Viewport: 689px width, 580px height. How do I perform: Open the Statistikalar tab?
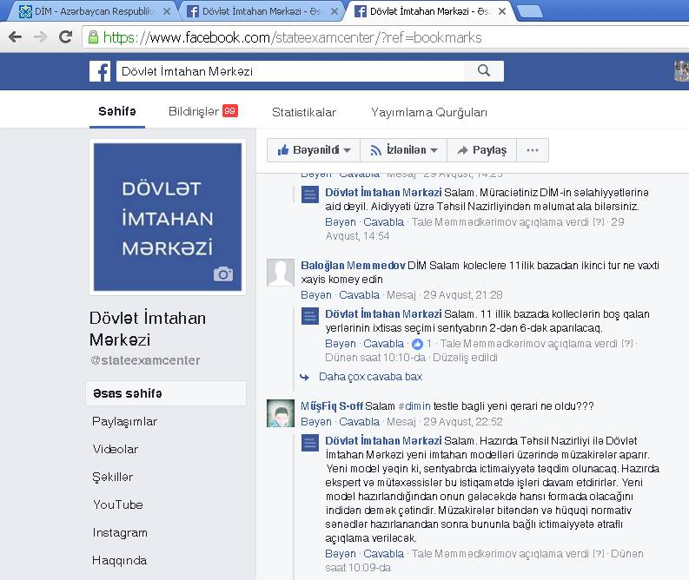303,112
